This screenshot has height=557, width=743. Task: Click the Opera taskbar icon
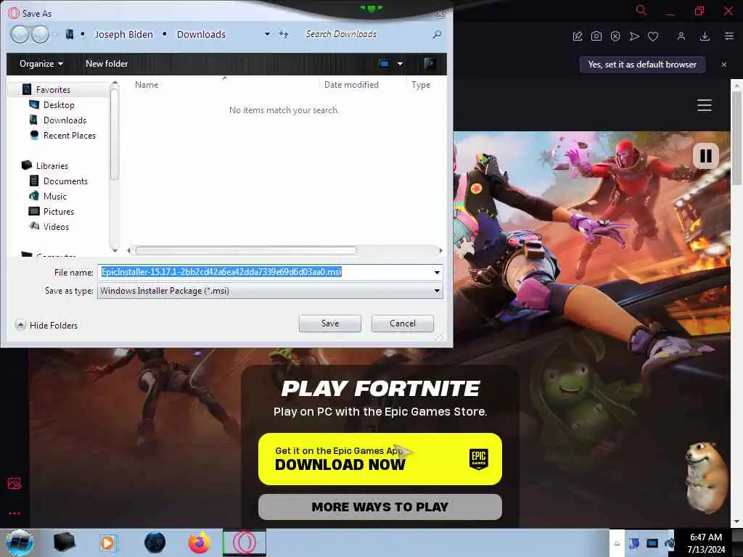[x=244, y=542]
